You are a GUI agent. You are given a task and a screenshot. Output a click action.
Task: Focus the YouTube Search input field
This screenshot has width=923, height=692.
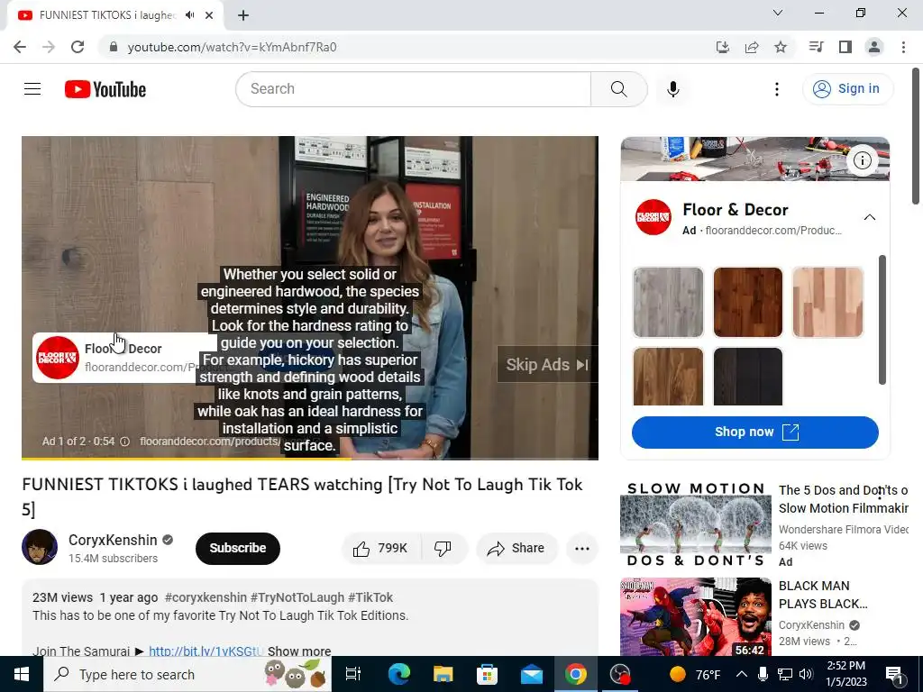coord(413,89)
